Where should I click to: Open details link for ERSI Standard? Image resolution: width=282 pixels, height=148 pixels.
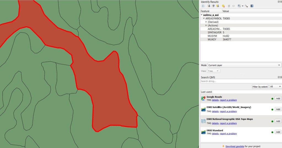[x=215, y=134]
